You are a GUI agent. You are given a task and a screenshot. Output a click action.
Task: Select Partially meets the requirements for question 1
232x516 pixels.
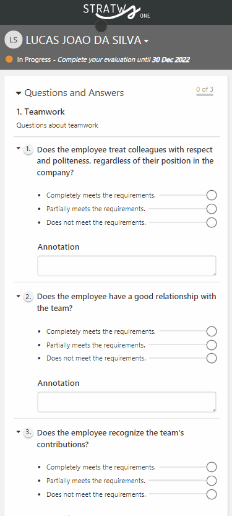[x=212, y=209]
